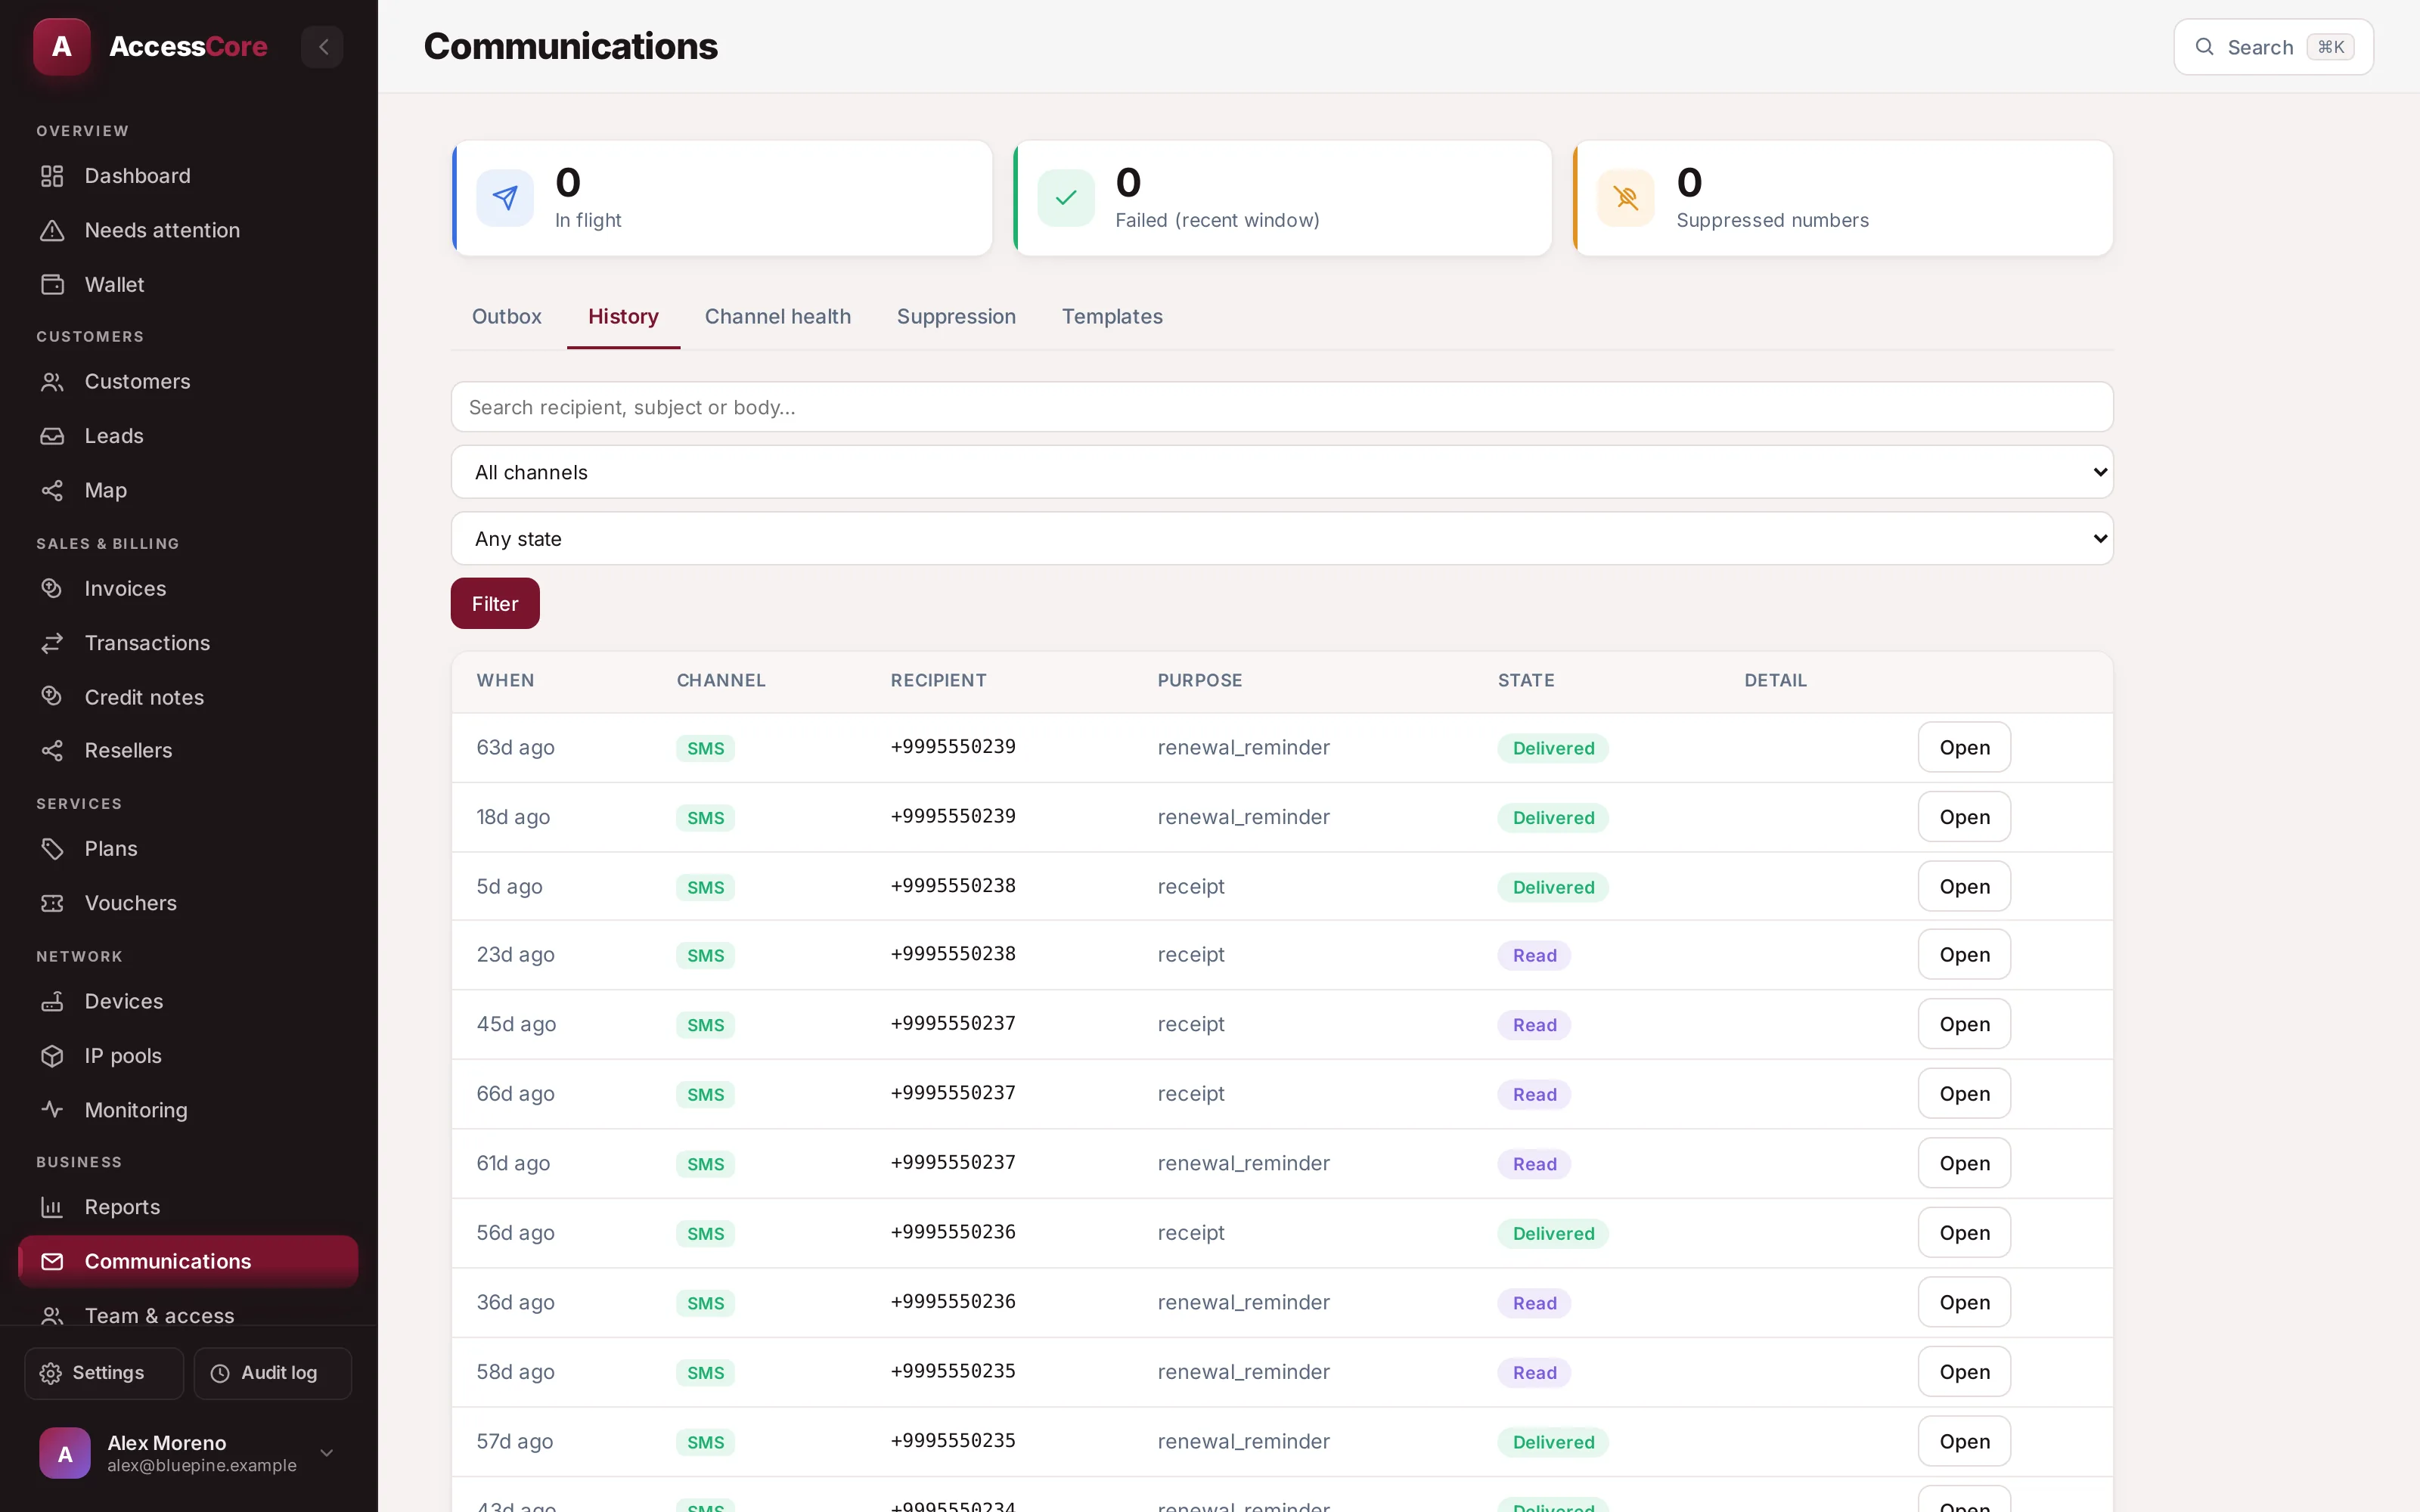Collapse the sidebar with the chevron button
Image resolution: width=2420 pixels, height=1512 pixels.
pyautogui.click(x=322, y=46)
